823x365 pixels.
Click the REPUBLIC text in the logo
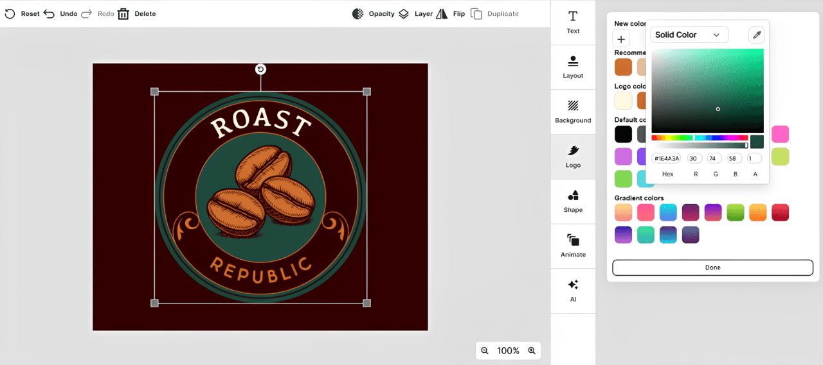pyautogui.click(x=260, y=271)
